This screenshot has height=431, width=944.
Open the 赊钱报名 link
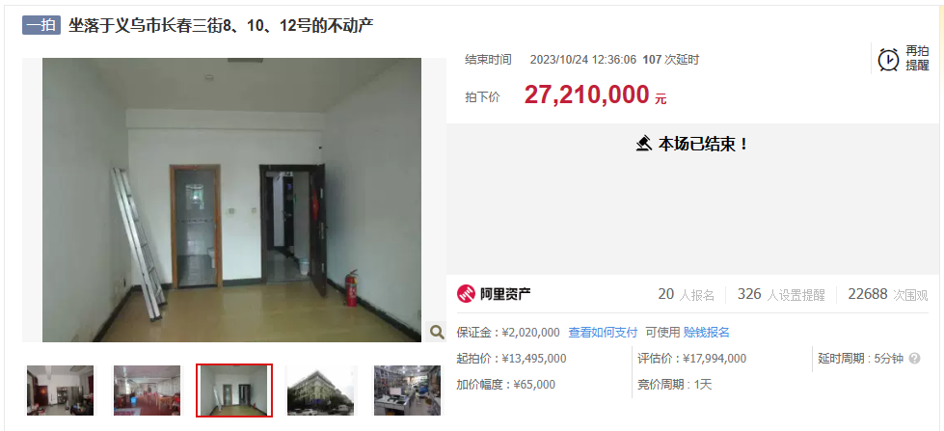pyautogui.click(x=706, y=333)
